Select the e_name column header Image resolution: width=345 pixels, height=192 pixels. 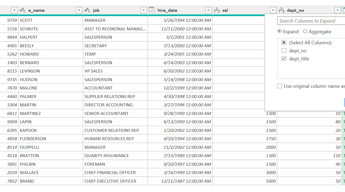tap(51, 10)
